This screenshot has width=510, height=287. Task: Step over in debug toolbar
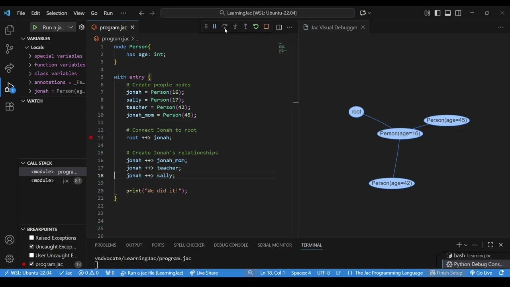click(225, 27)
